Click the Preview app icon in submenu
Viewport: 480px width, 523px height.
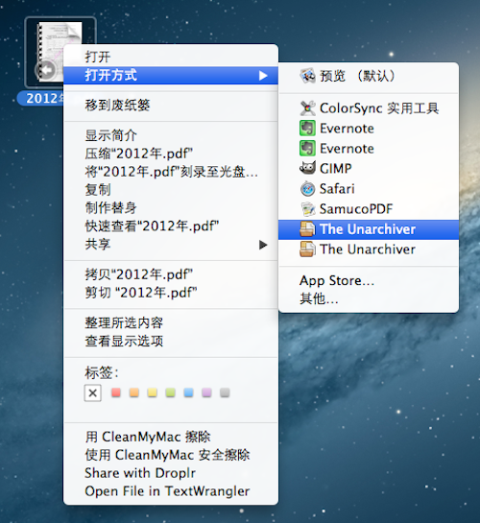(307, 76)
